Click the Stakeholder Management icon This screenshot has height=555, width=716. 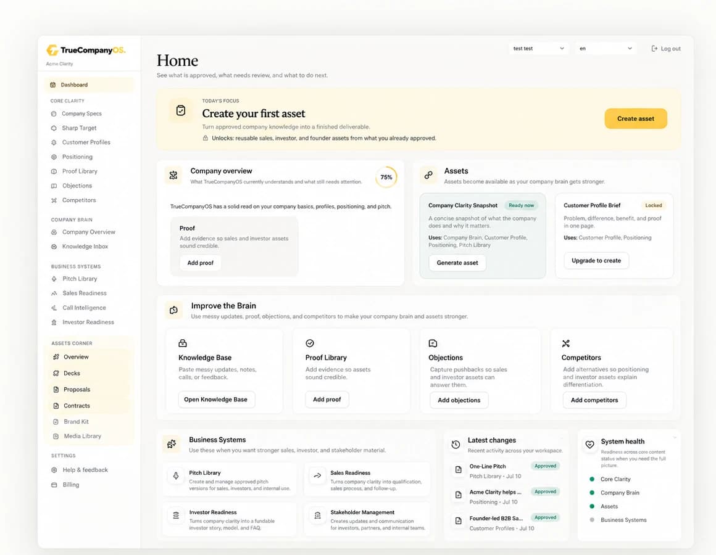click(317, 516)
